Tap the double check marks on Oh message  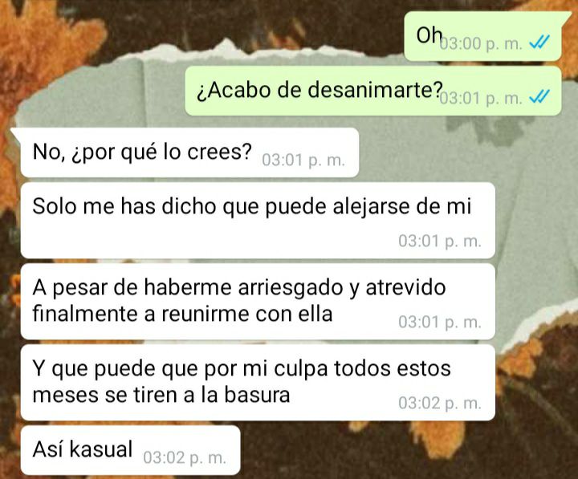(539, 42)
